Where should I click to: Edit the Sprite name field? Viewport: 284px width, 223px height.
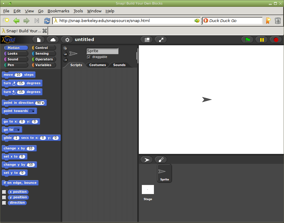[102, 51]
